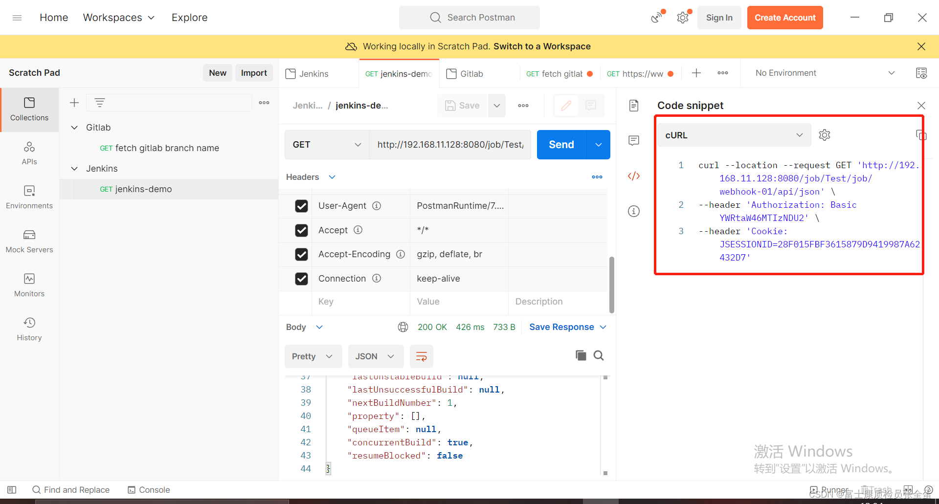Open the JSON format dropdown

coord(376,356)
